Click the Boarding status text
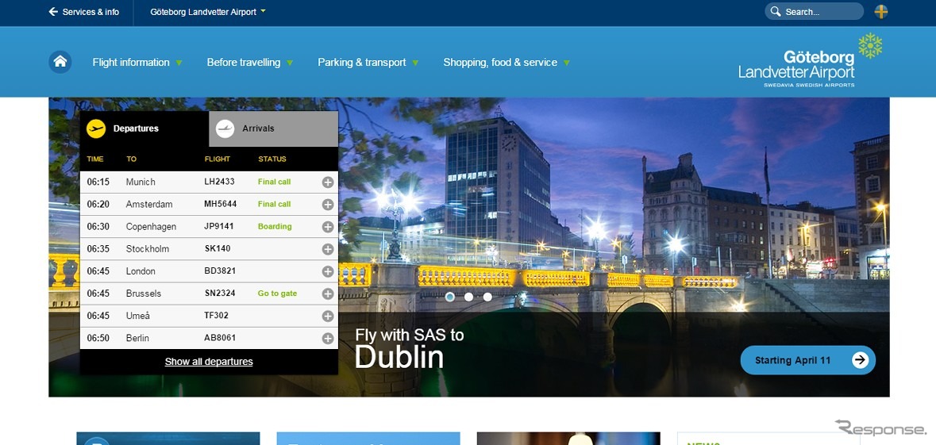Screen dimensions: 936x445 tap(275, 227)
